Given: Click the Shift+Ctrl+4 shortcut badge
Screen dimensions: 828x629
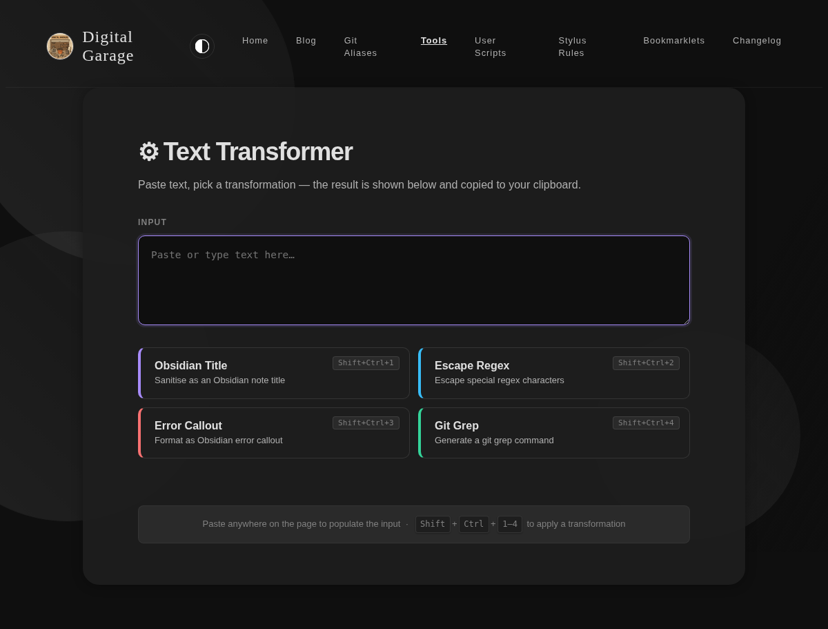Looking at the screenshot, I should 646,423.
